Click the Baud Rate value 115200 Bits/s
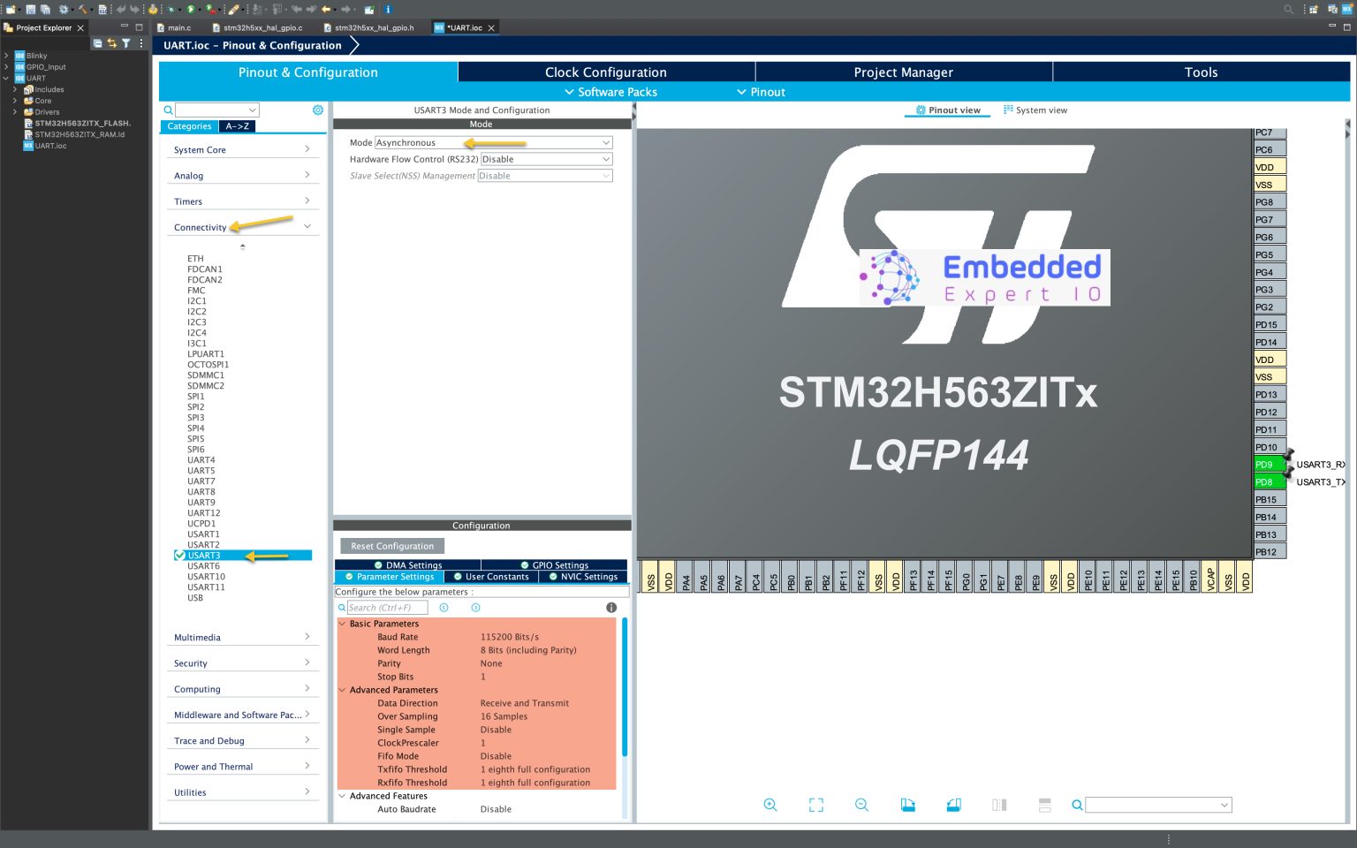Screen dimensions: 1357x848 (x=510, y=637)
